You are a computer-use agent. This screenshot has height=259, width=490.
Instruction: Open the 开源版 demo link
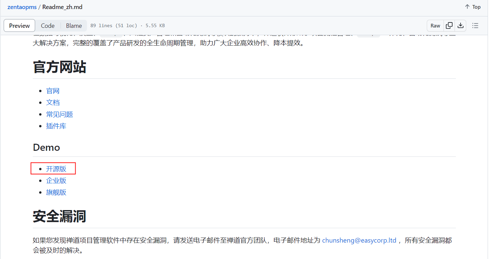tap(56, 169)
